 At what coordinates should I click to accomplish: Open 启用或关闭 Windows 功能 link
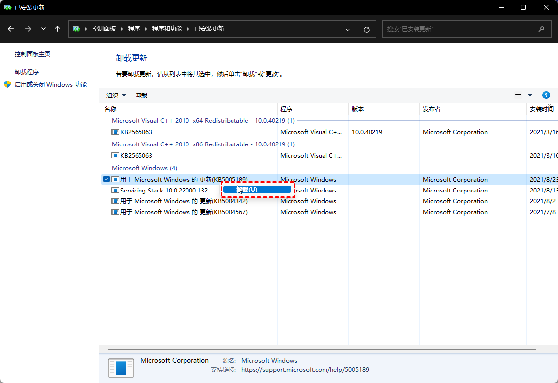[x=50, y=85]
